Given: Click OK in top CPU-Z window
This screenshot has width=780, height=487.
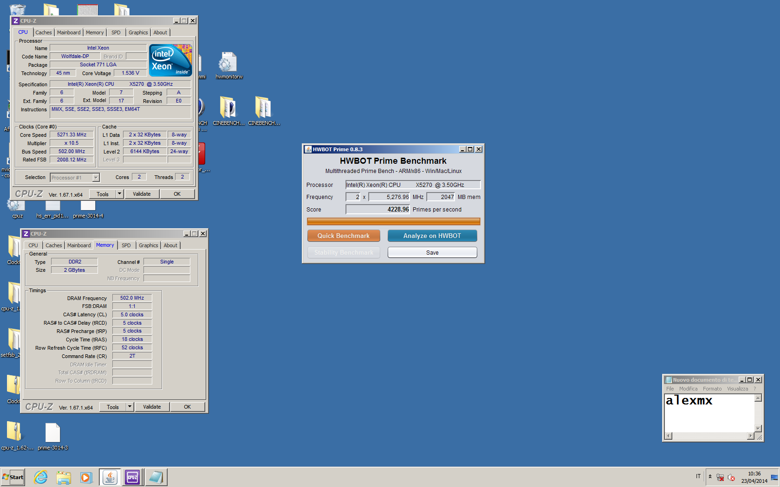Looking at the screenshot, I should point(177,194).
